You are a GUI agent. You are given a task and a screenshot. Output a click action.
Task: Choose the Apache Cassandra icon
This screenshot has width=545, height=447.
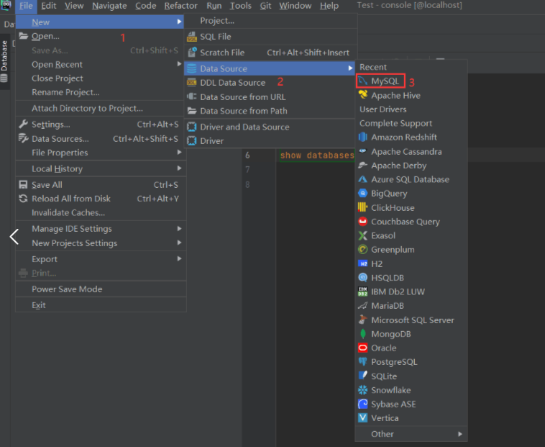pyautogui.click(x=362, y=151)
